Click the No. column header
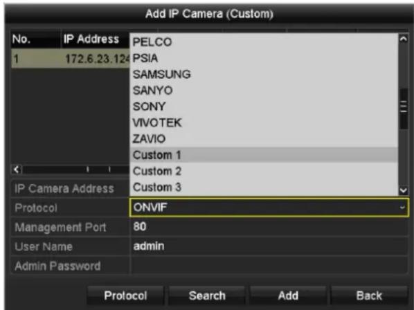The image size is (414, 310). [x=35, y=39]
